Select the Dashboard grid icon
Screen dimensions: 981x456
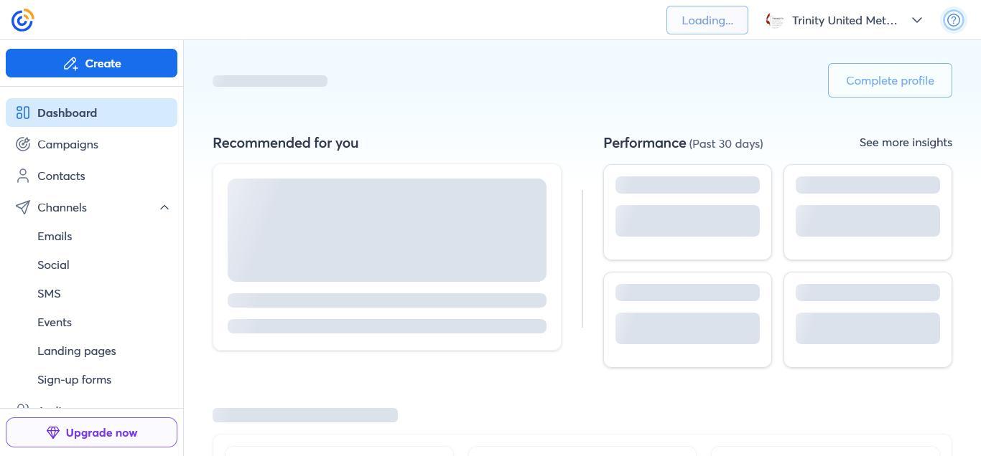(23, 113)
